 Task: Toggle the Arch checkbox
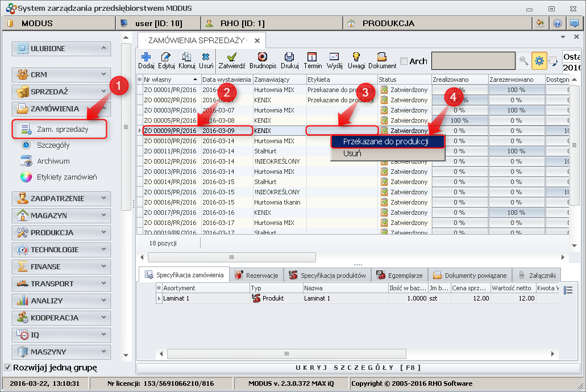coord(404,61)
